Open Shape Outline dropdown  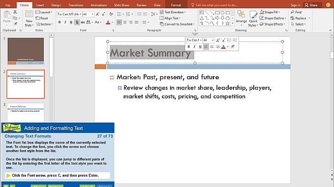273,18
